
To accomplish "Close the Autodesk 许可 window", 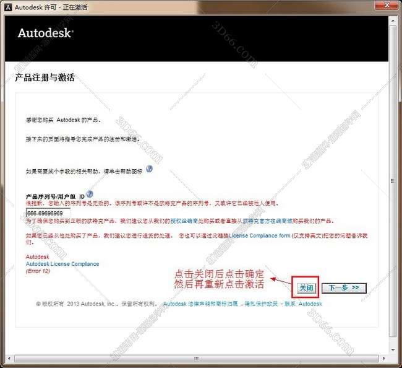I will [x=387, y=5].
